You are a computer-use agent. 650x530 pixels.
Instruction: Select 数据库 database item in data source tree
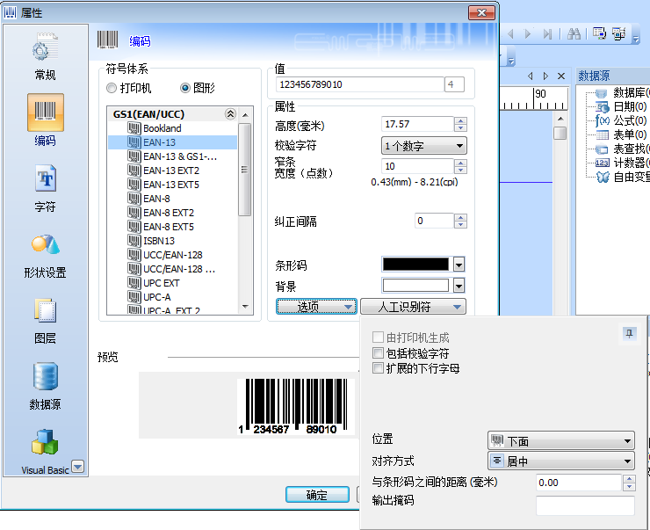(x=621, y=93)
